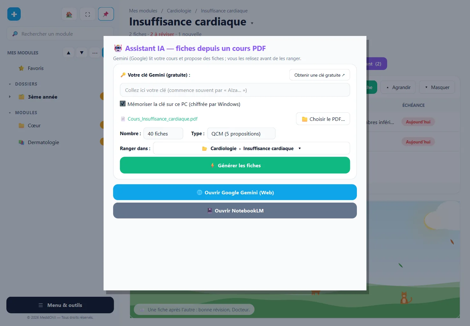Open the Type QCM dropdown
Viewport: 470px width, 326px height.
pyautogui.click(x=241, y=134)
